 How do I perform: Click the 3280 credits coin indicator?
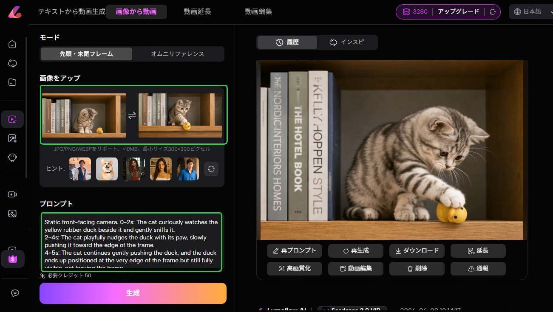(415, 12)
